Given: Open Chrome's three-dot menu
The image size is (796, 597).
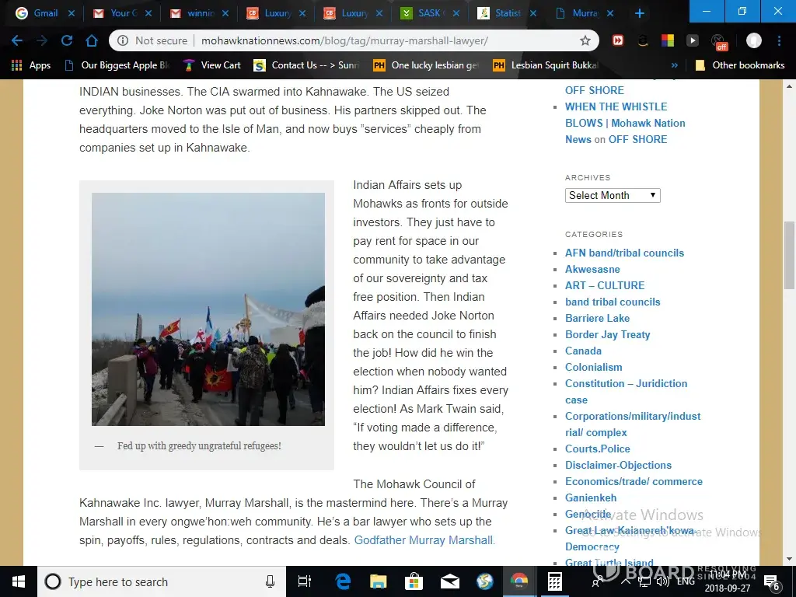Looking at the screenshot, I should click(779, 40).
